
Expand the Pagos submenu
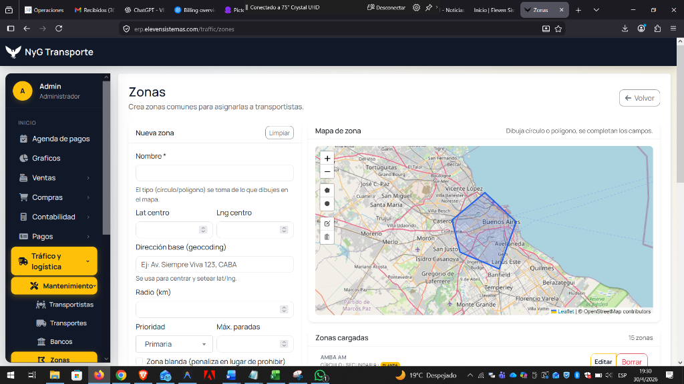tap(55, 237)
